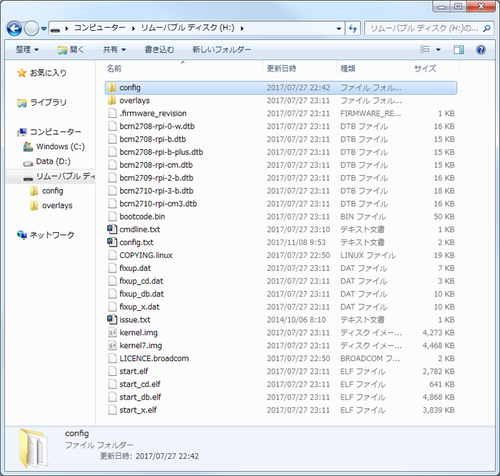Select the file fixup_x.dat
The height and width of the screenshot is (476, 500).
coord(139,307)
